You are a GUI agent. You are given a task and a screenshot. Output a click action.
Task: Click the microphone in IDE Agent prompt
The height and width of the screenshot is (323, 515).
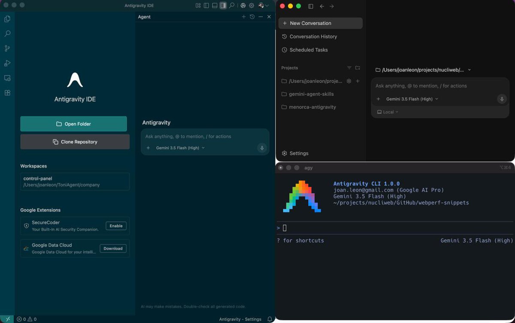pyautogui.click(x=262, y=148)
